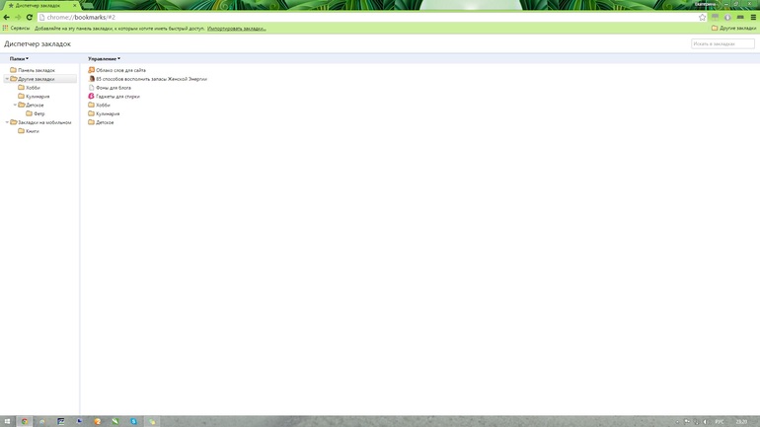The height and width of the screenshot is (427, 760).
Task: Collapse the Детское folder in tree
Action: click(x=16, y=105)
